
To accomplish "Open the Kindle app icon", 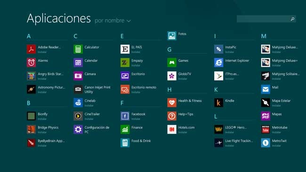I will tap(218, 102).
